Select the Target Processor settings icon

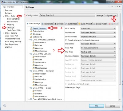pos(31,29)
